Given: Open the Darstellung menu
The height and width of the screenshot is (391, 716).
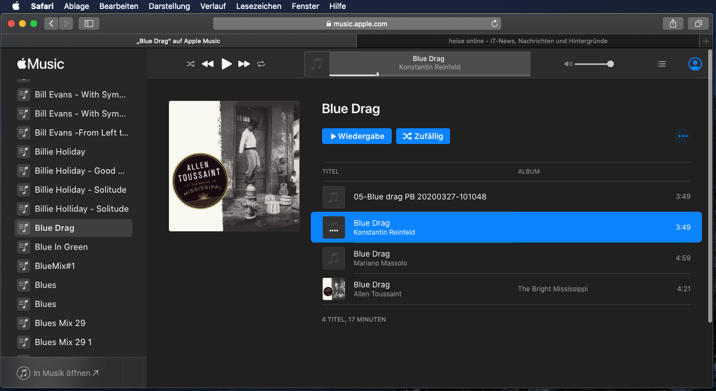Looking at the screenshot, I should 169,6.
